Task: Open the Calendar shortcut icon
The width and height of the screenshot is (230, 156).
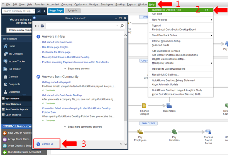Action: pyautogui.click(x=5, y=77)
